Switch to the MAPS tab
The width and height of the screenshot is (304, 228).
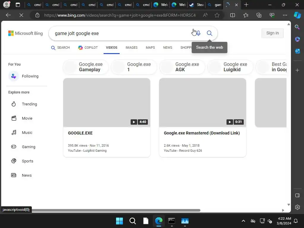(150, 47)
